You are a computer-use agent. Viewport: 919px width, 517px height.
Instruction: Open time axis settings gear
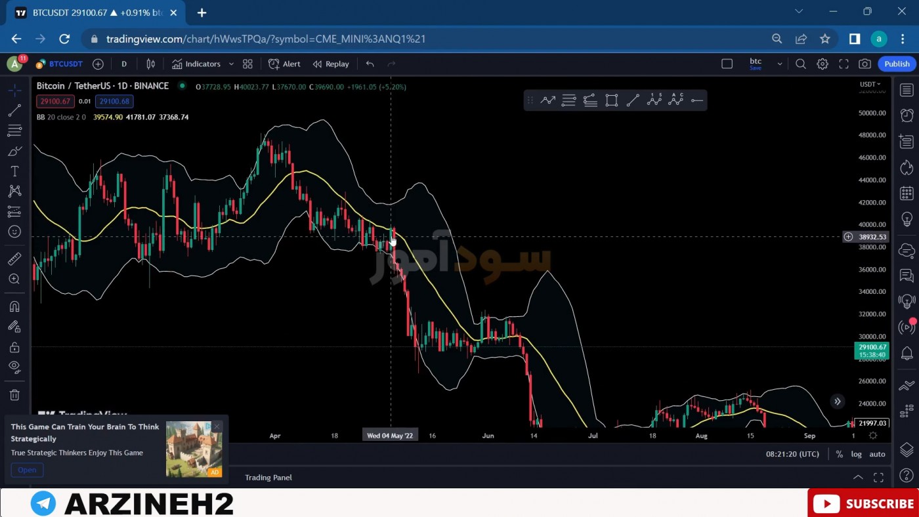[x=873, y=436]
